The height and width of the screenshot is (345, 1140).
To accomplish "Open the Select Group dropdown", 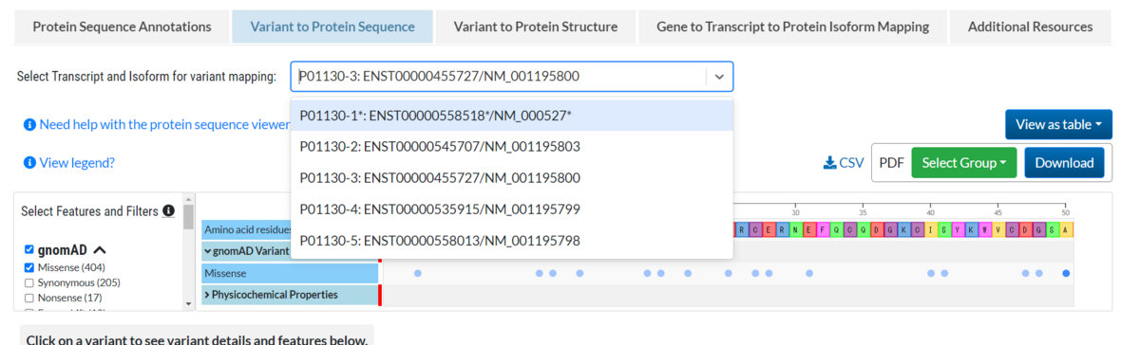I will [x=963, y=162].
